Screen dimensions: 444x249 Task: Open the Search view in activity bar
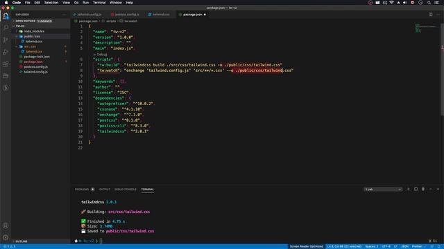[x=6, y=28]
